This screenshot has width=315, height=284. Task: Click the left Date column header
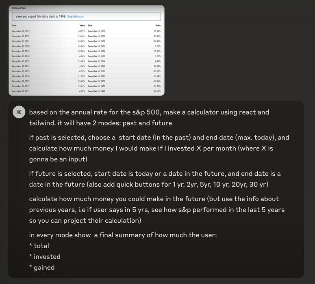pyautogui.click(x=14, y=26)
